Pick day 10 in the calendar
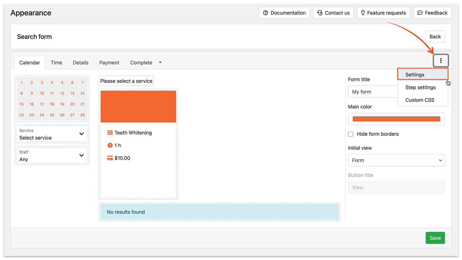Viewport: 462px width, 260px height. pyautogui.click(x=42, y=93)
